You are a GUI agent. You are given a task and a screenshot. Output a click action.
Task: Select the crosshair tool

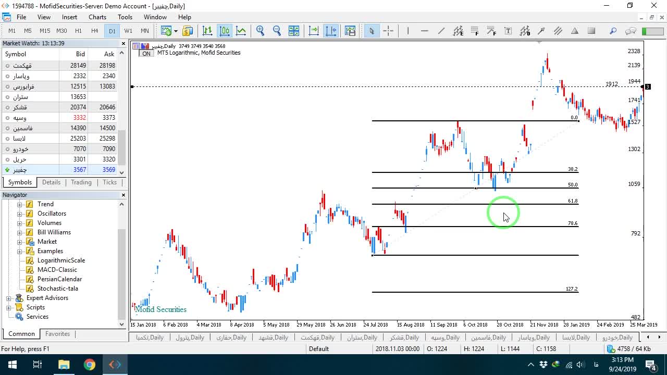388,31
